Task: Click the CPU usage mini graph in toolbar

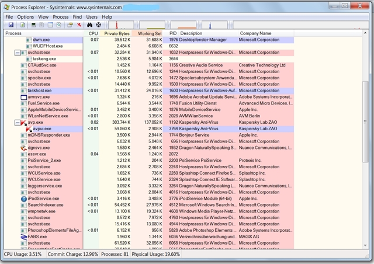Action: (121, 25)
